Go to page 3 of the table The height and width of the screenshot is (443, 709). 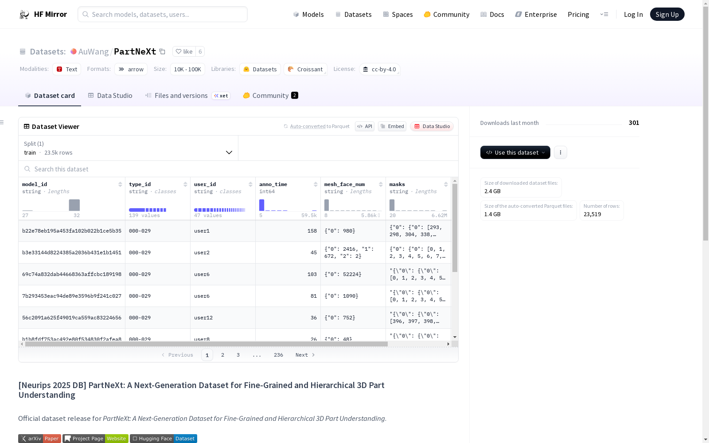point(238,355)
